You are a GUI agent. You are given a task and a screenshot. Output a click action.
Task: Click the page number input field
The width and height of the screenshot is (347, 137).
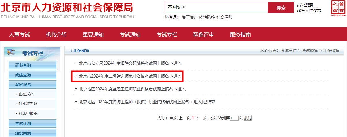[234, 118]
